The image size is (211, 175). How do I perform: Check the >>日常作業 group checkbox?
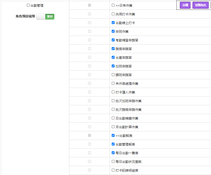(113, 5)
